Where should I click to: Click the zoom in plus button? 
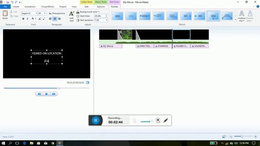pyautogui.click(x=256, y=136)
